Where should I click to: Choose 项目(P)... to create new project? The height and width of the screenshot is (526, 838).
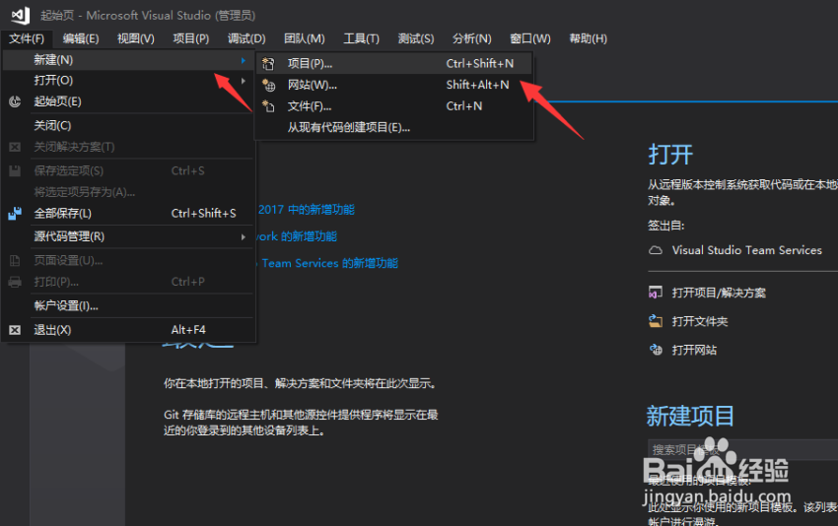pyautogui.click(x=394, y=64)
